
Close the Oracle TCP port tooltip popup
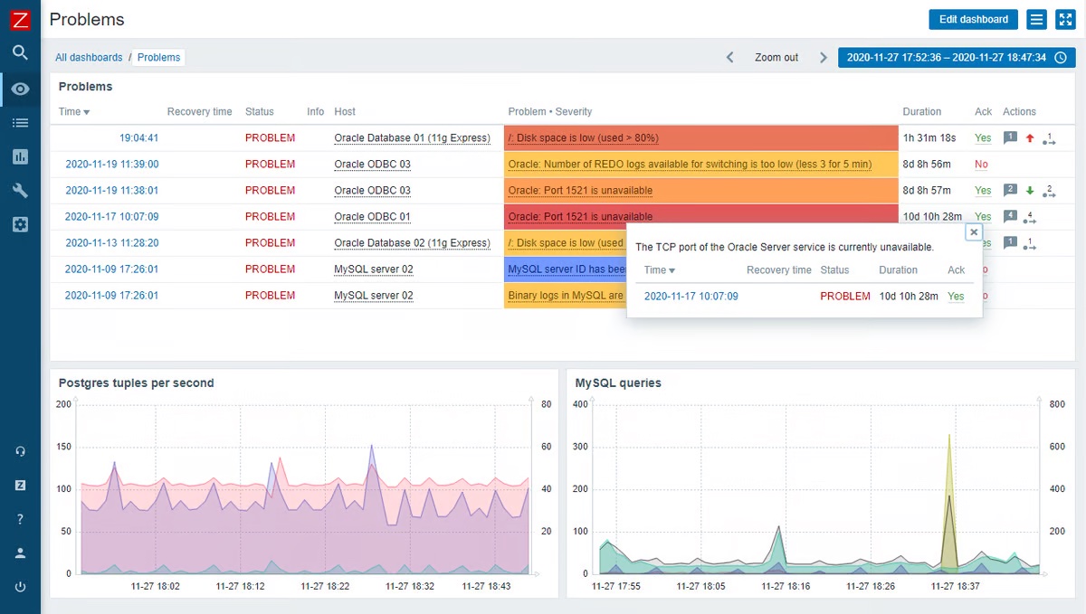pyautogui.click(x=974, y=231)
